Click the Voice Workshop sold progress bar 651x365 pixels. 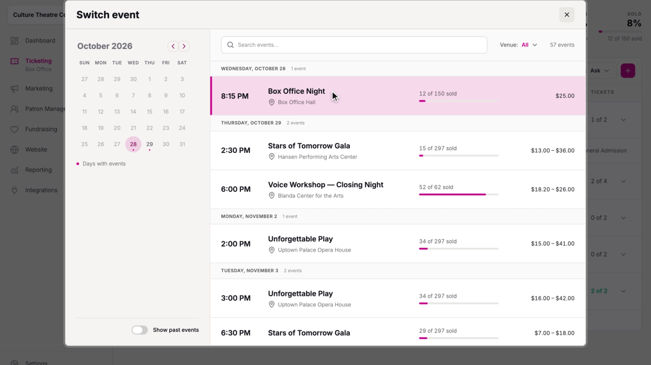pyautogui.click(x=458, y=194)
